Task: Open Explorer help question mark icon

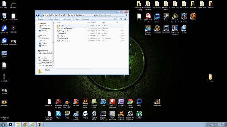Action: click(125, 19)
